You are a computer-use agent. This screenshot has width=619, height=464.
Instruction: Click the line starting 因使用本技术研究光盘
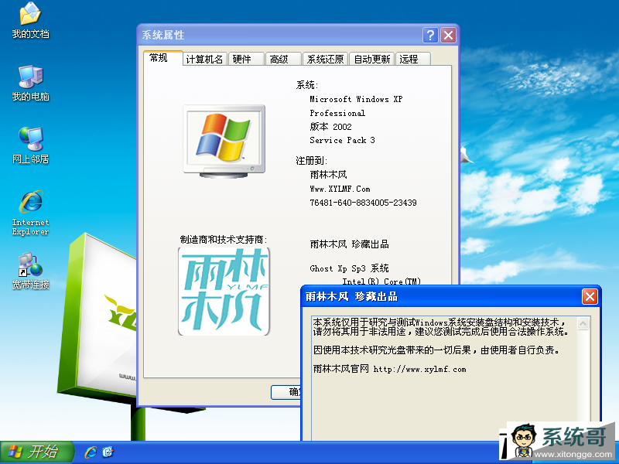tap(436, 350)
